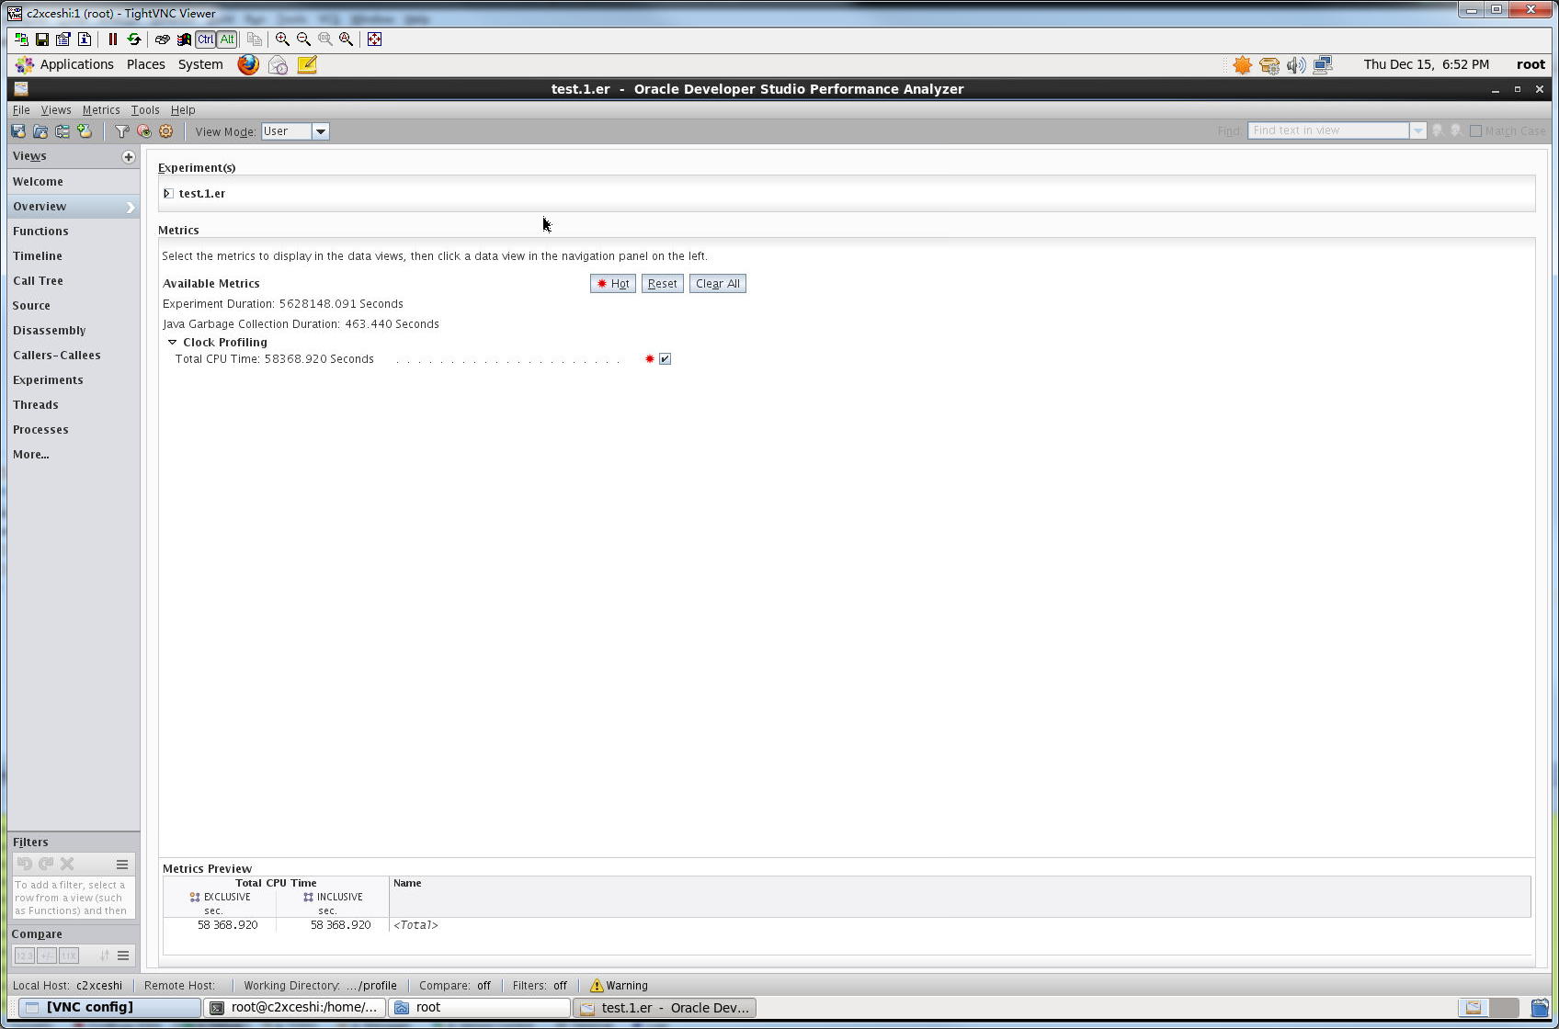Click in the Find text in view field
1559x1029 pixels.
tap(1328, 131)
